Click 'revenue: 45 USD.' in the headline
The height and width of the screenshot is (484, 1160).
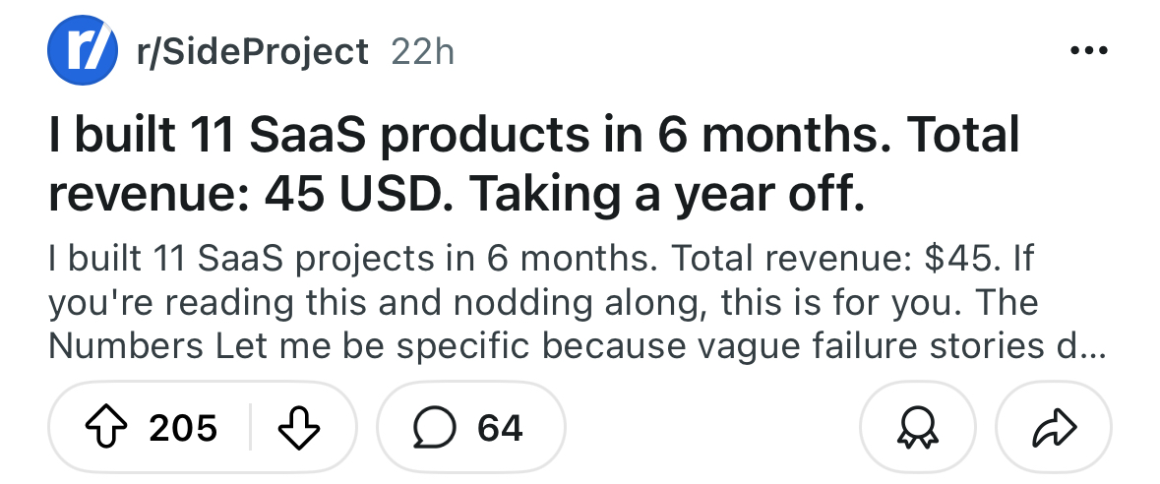[x=252, y=195]
